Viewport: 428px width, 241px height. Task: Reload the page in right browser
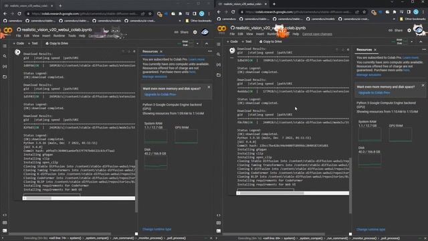[x=233, y=12]
